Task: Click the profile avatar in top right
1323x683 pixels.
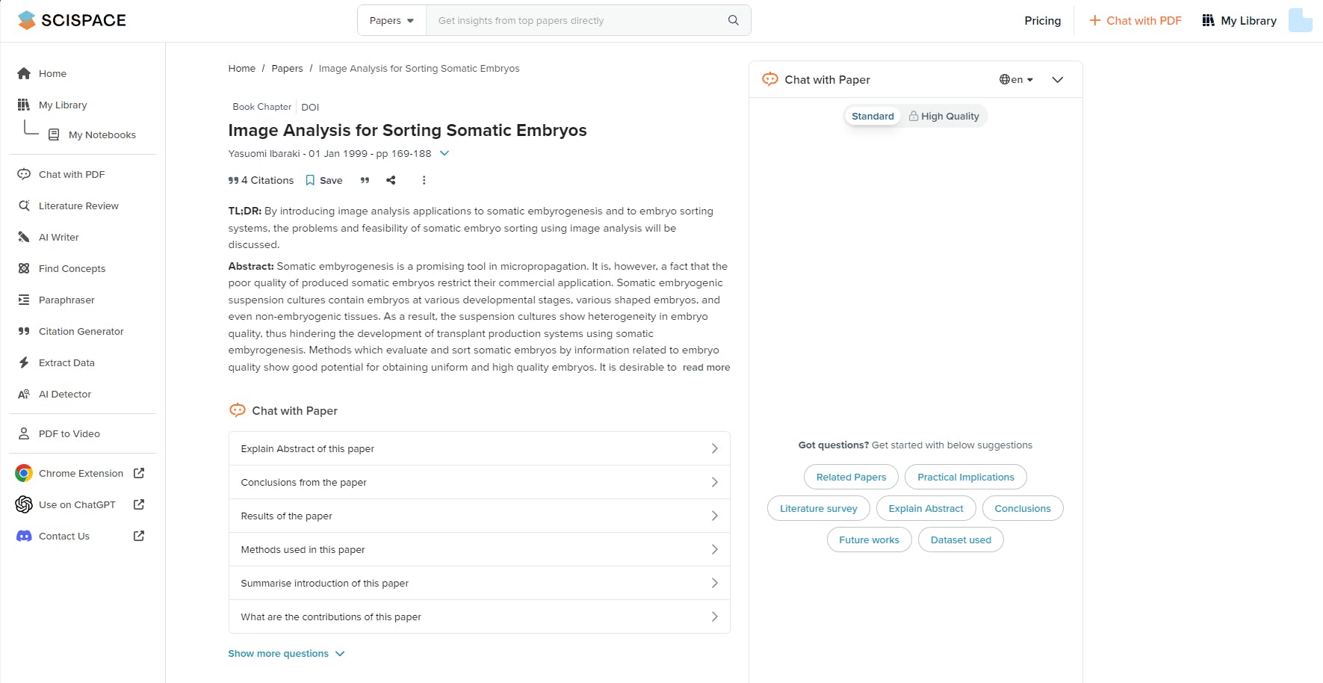Action: point(1300,20)
